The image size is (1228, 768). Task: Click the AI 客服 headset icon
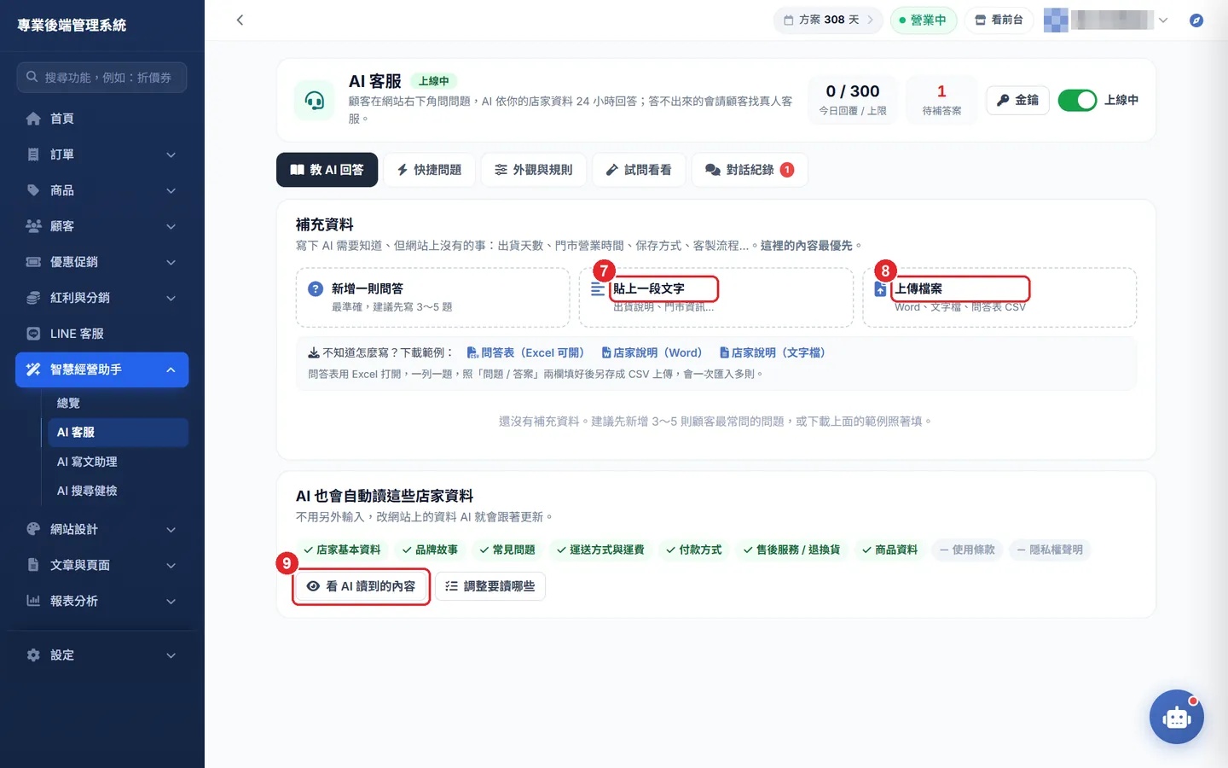click(315, 101)
